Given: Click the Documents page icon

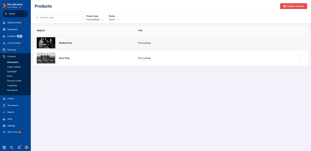Looking at the screenshot, I should pyautogui.click(x=4, y=105).
